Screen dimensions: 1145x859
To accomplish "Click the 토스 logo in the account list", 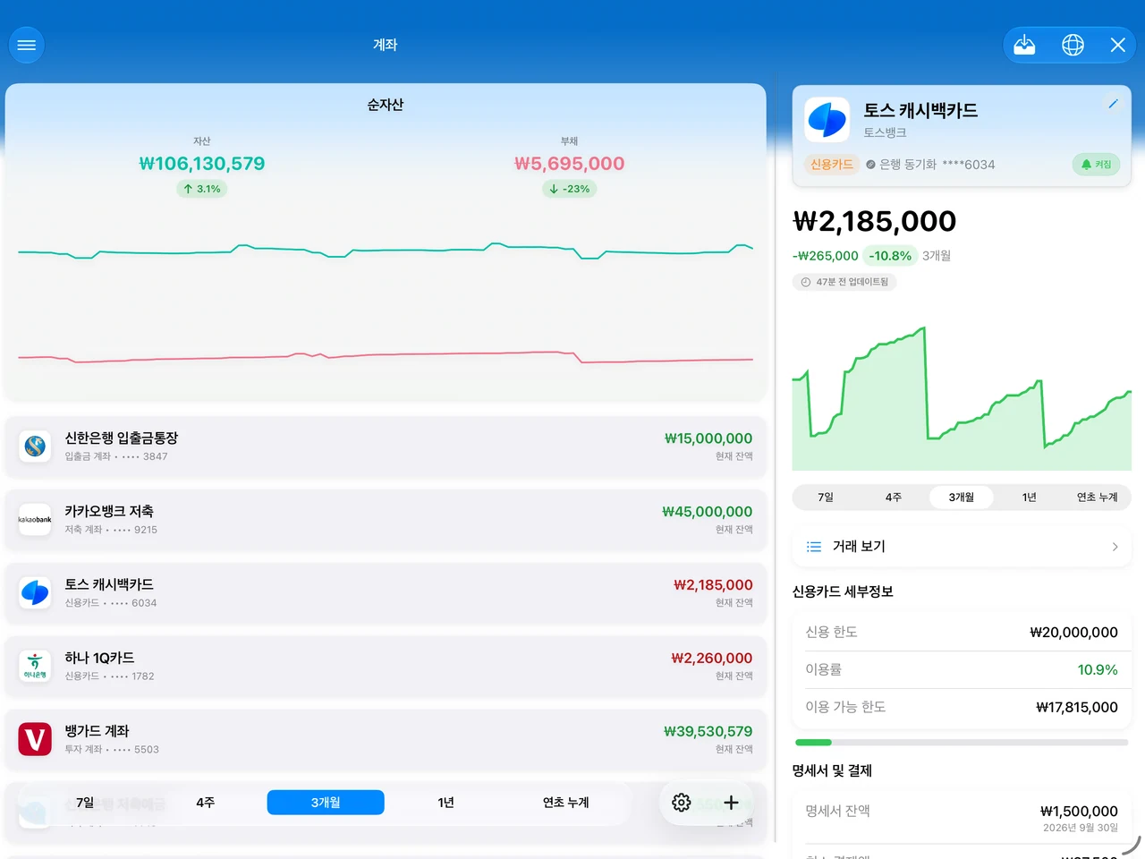I will tap(35, 592).
